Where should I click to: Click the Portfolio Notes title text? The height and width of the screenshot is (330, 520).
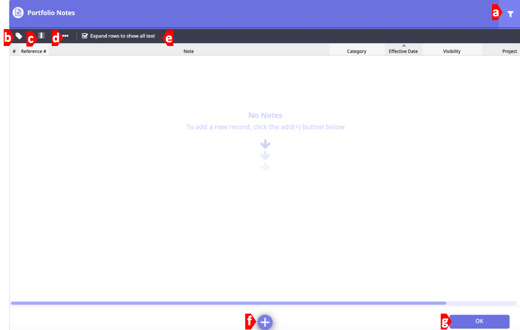coord(51,13)
